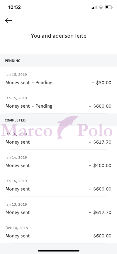Open the Dec 10, 2018 transaction
Image resolution: width=117 pixels, height=254 pixels.
coord(58,232)
